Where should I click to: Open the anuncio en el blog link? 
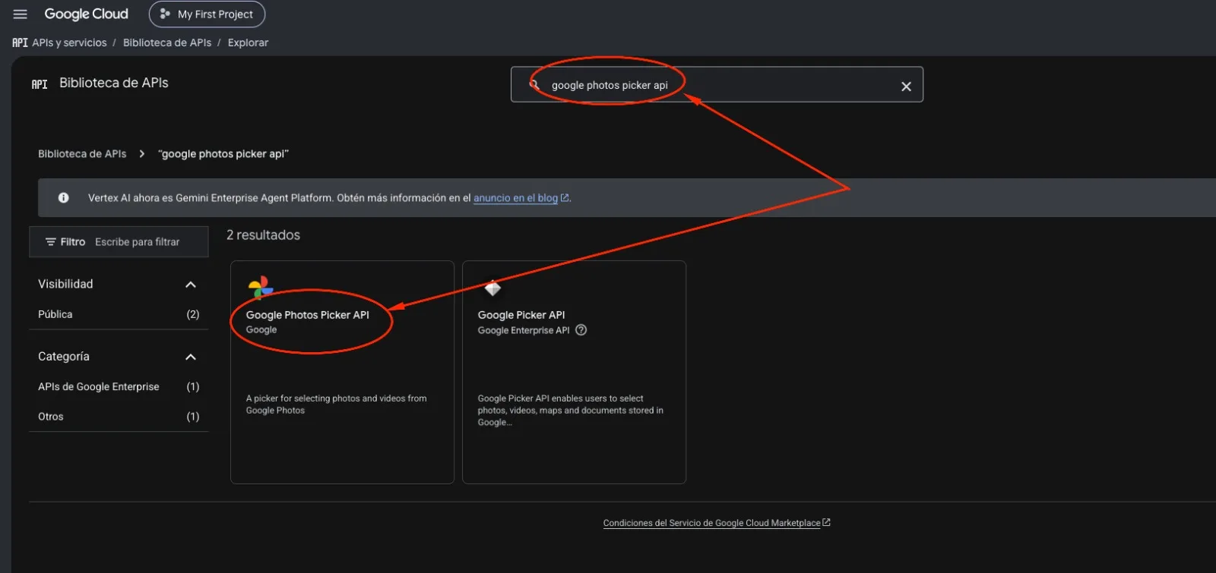pos(516,198)
